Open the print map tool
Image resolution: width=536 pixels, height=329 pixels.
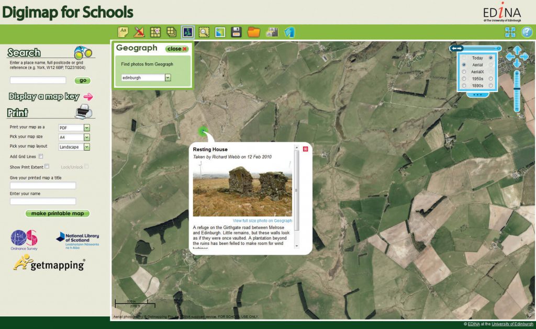tap(272, 31)
